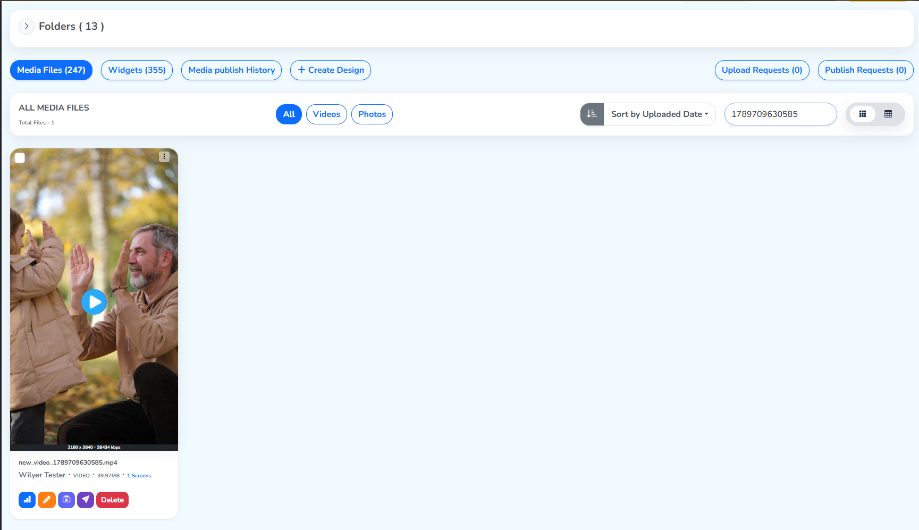Select the Media Files (247) tab
This screenshot has width=919, height=530.
[51, 70]
